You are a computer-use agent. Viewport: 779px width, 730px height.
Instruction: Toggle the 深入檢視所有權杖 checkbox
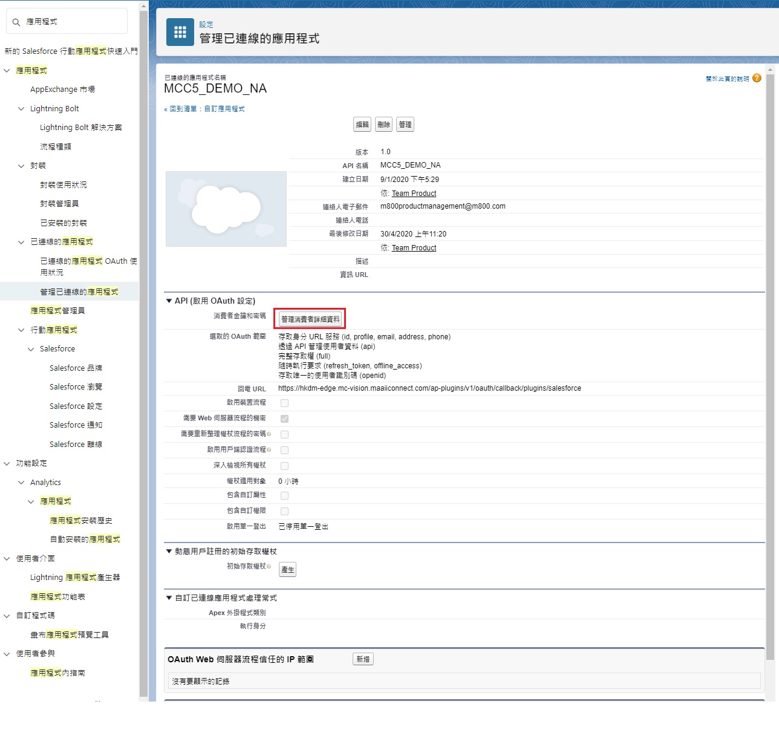click(284, 466)
